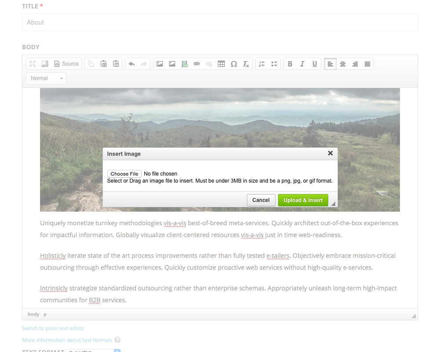The width and height of the screenshot is (440, 352).
Task: Click the Switch to plain text editor link
Action: coord(53,328)
